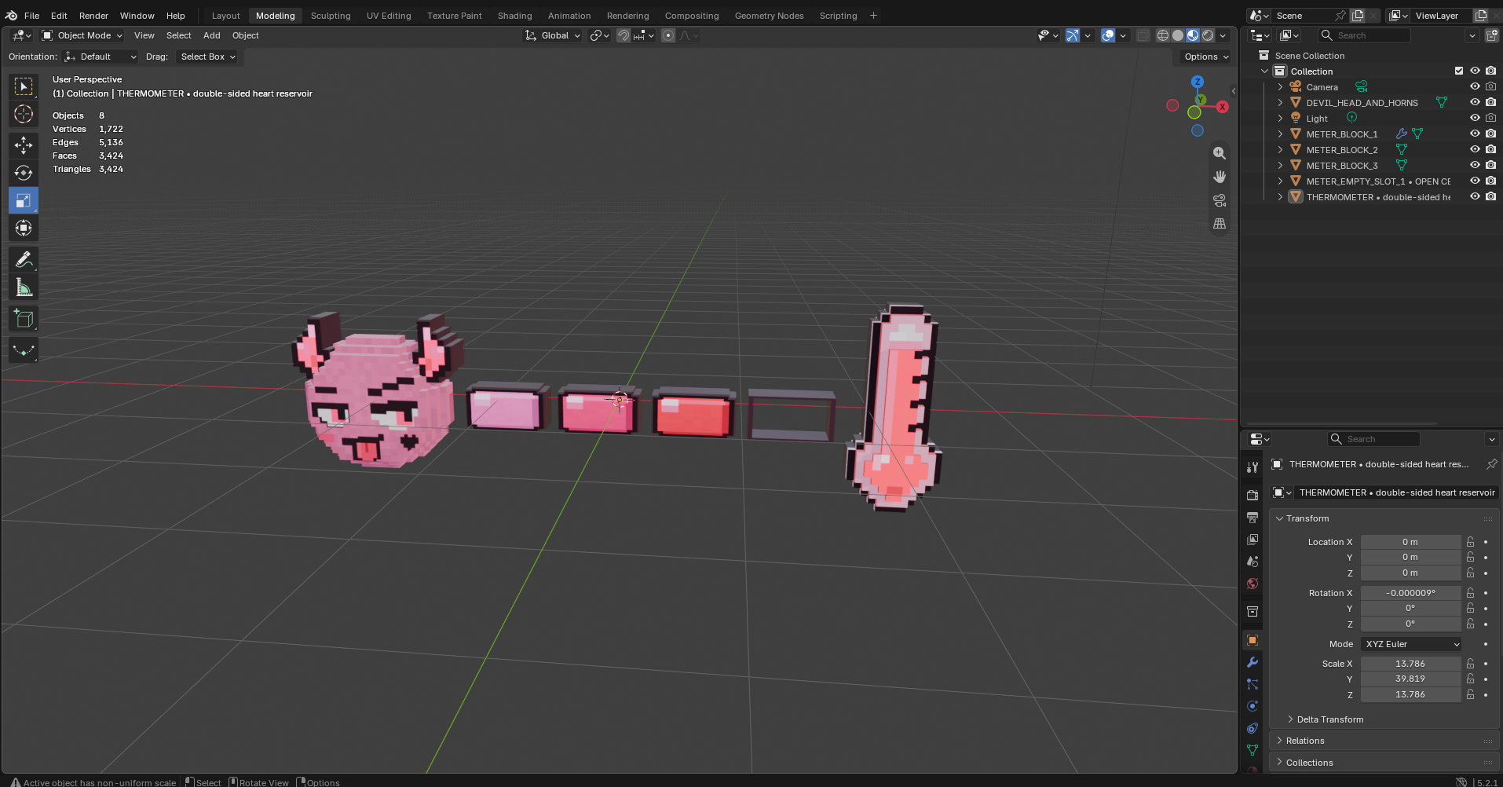Switch viewport to wireframe shading
Screen dimensions: 1503x787
[1163, 35]
